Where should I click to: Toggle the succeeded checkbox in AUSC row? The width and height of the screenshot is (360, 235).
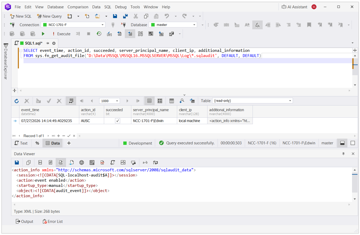point(118,121)
